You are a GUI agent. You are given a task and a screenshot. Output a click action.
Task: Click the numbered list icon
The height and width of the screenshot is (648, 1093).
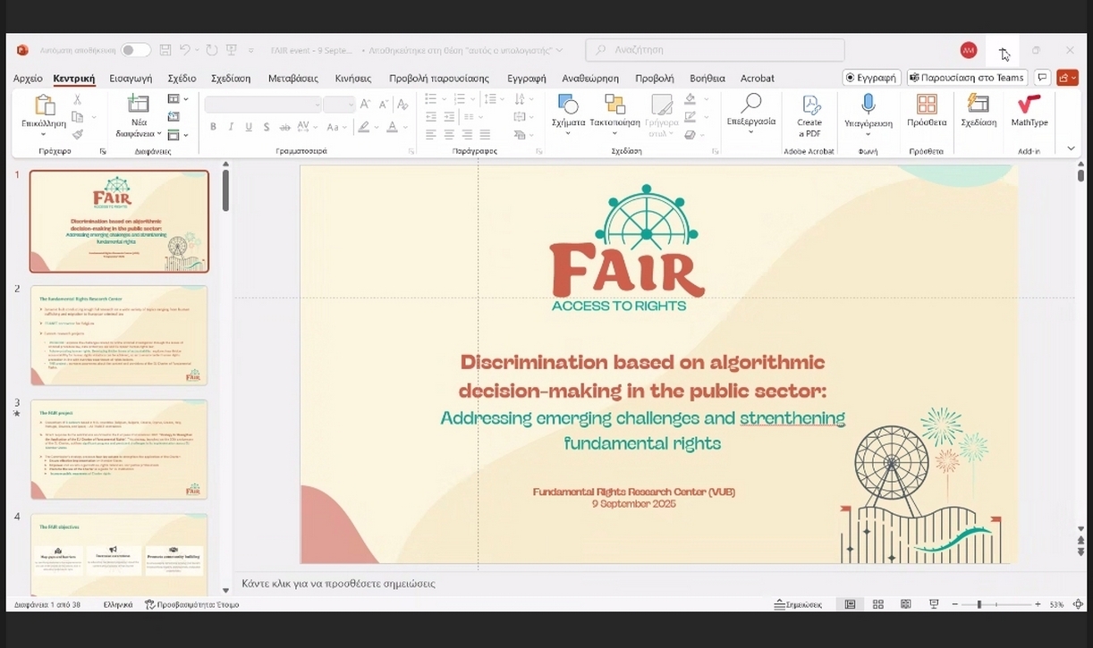tap(458, 99)
